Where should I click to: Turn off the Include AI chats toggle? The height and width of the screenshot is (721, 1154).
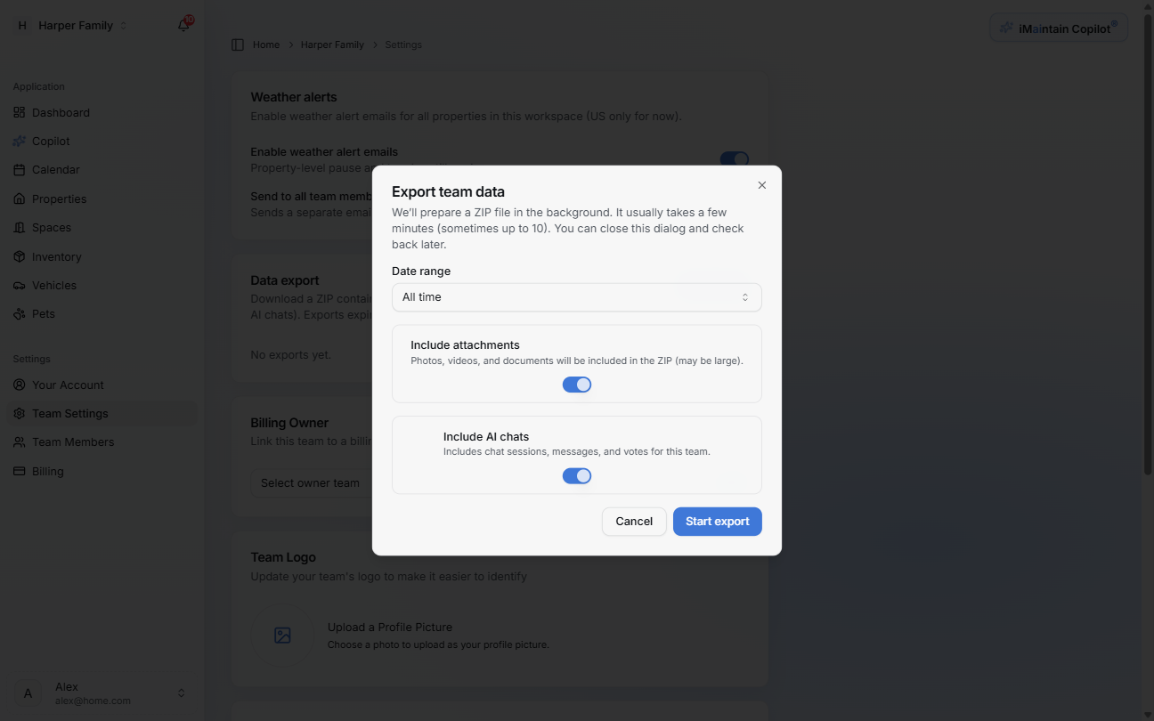click(x=576, y=475)
